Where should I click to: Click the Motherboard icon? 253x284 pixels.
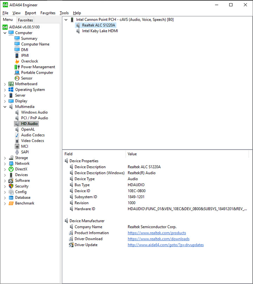(11, 84)
